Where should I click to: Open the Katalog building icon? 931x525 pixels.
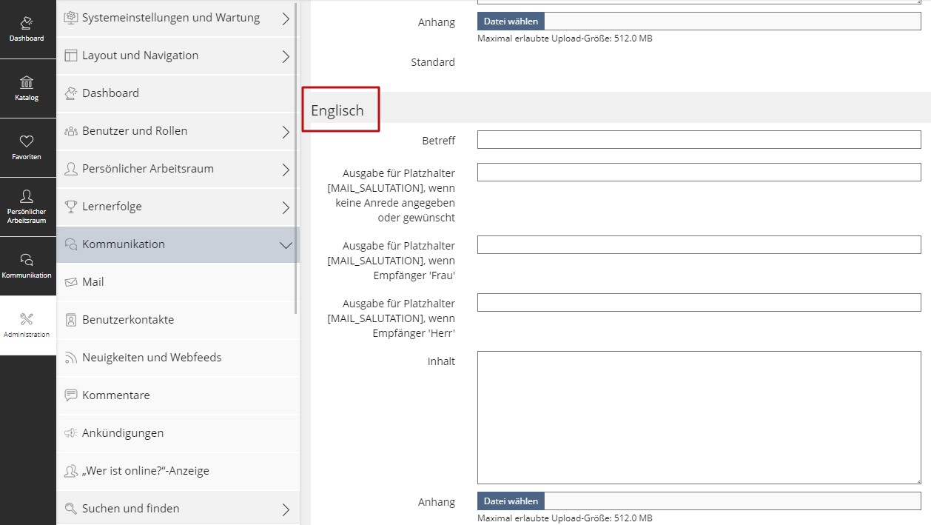(27, 82)
